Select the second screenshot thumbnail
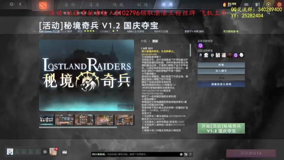This screenshot has height=160, width=284. 65,120
